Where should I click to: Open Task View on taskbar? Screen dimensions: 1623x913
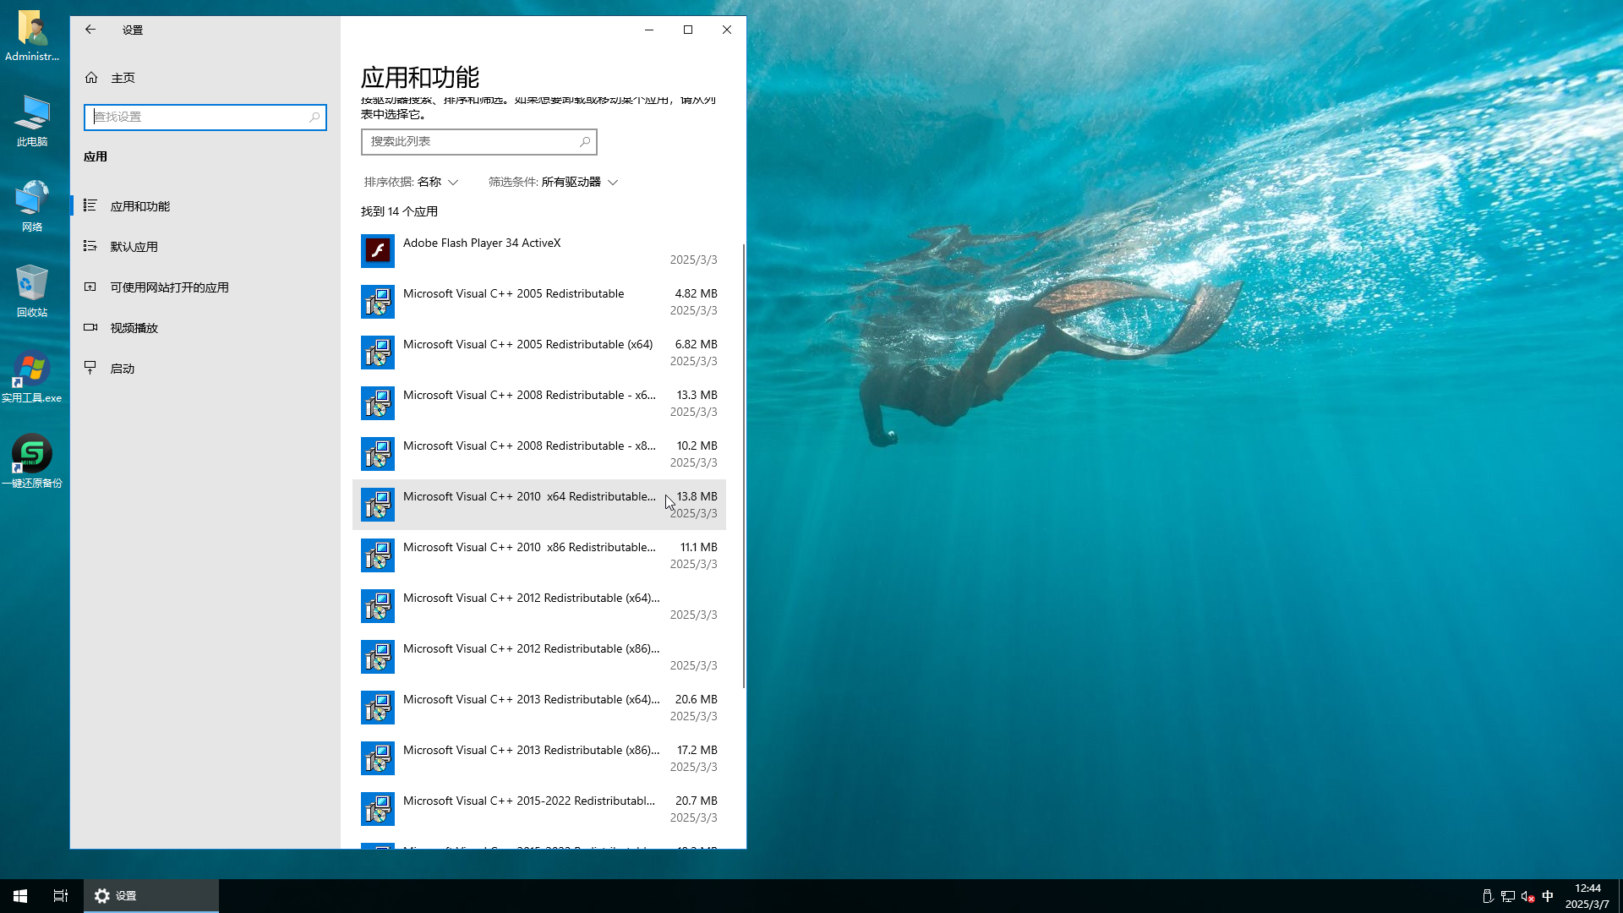coord(61,896)
